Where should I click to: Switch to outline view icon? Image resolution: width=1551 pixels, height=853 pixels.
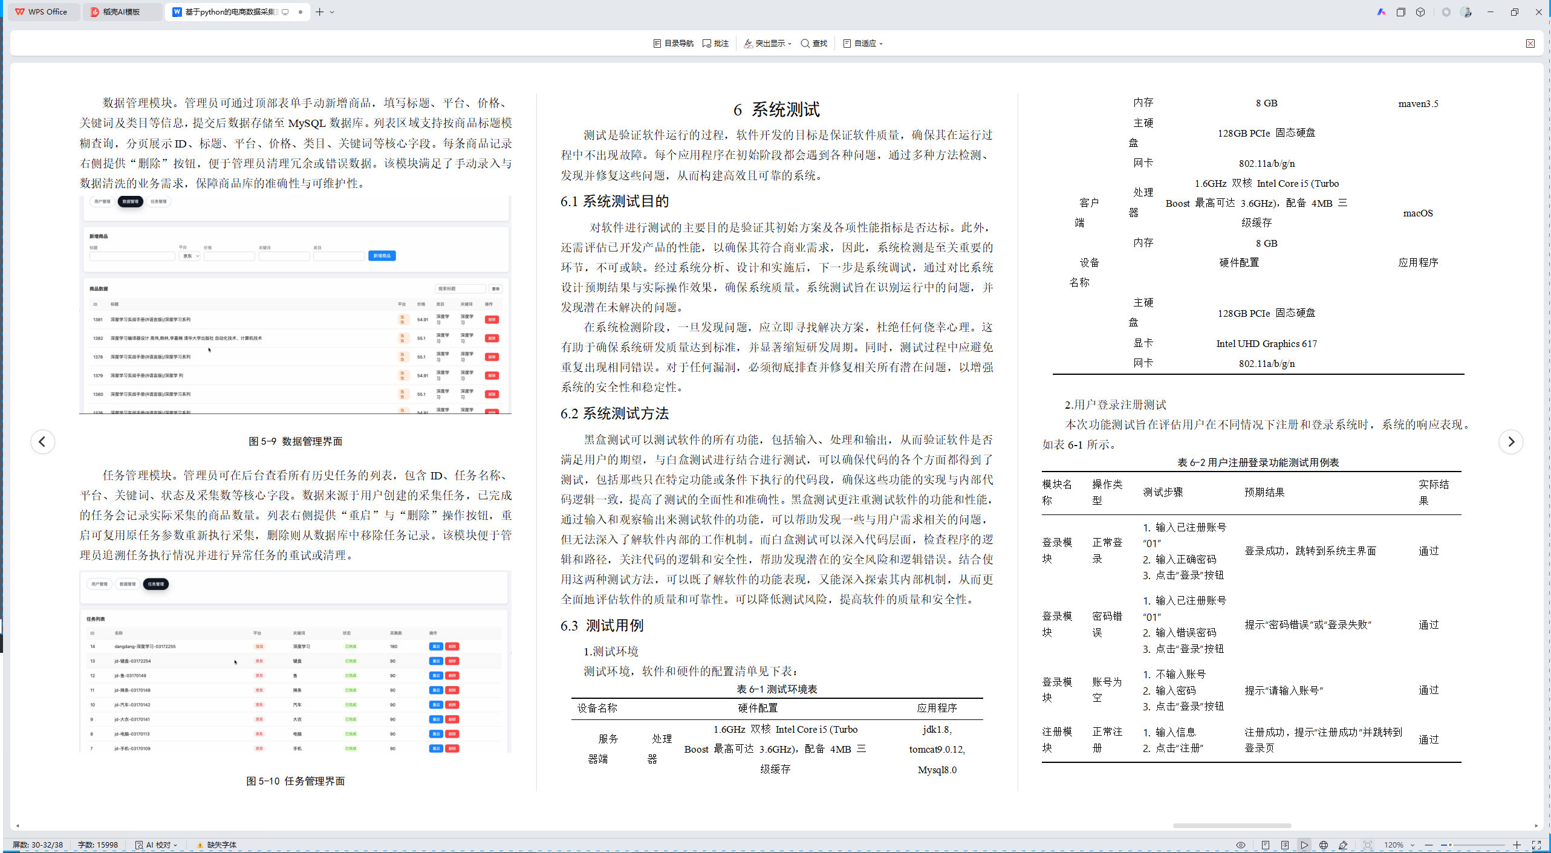coord(1284,845)
